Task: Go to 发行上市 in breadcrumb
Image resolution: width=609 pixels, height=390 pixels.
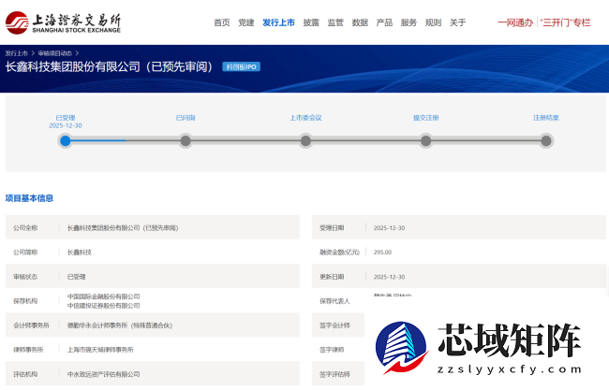Action: pos(17,53)
